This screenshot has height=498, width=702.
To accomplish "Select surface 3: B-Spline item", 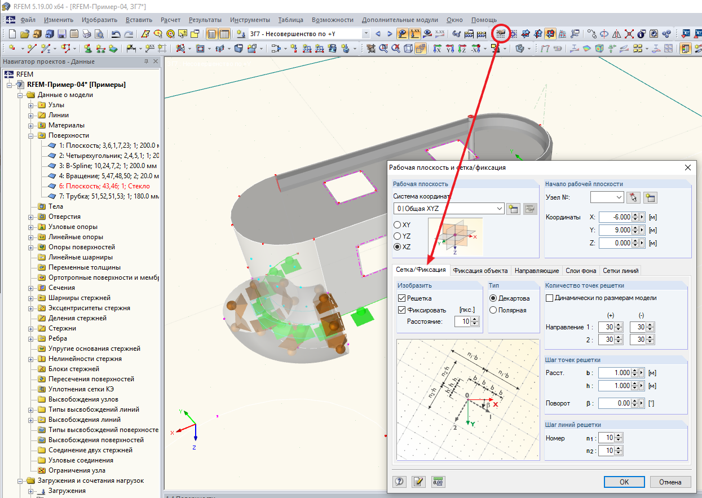I will [109, 166].
